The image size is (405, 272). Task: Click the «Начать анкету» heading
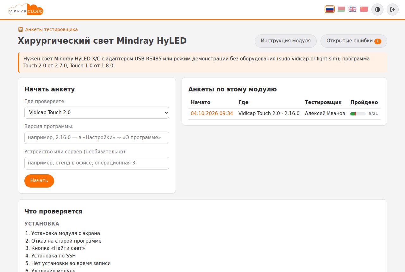click(x=50, y=90)
